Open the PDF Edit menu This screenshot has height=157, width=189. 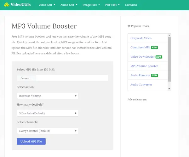click(x=112, y=5)
